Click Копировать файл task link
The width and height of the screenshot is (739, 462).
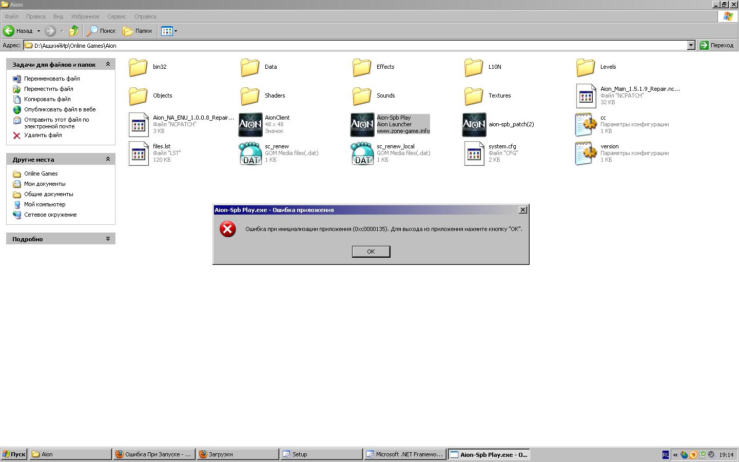(x=47, y=99)
